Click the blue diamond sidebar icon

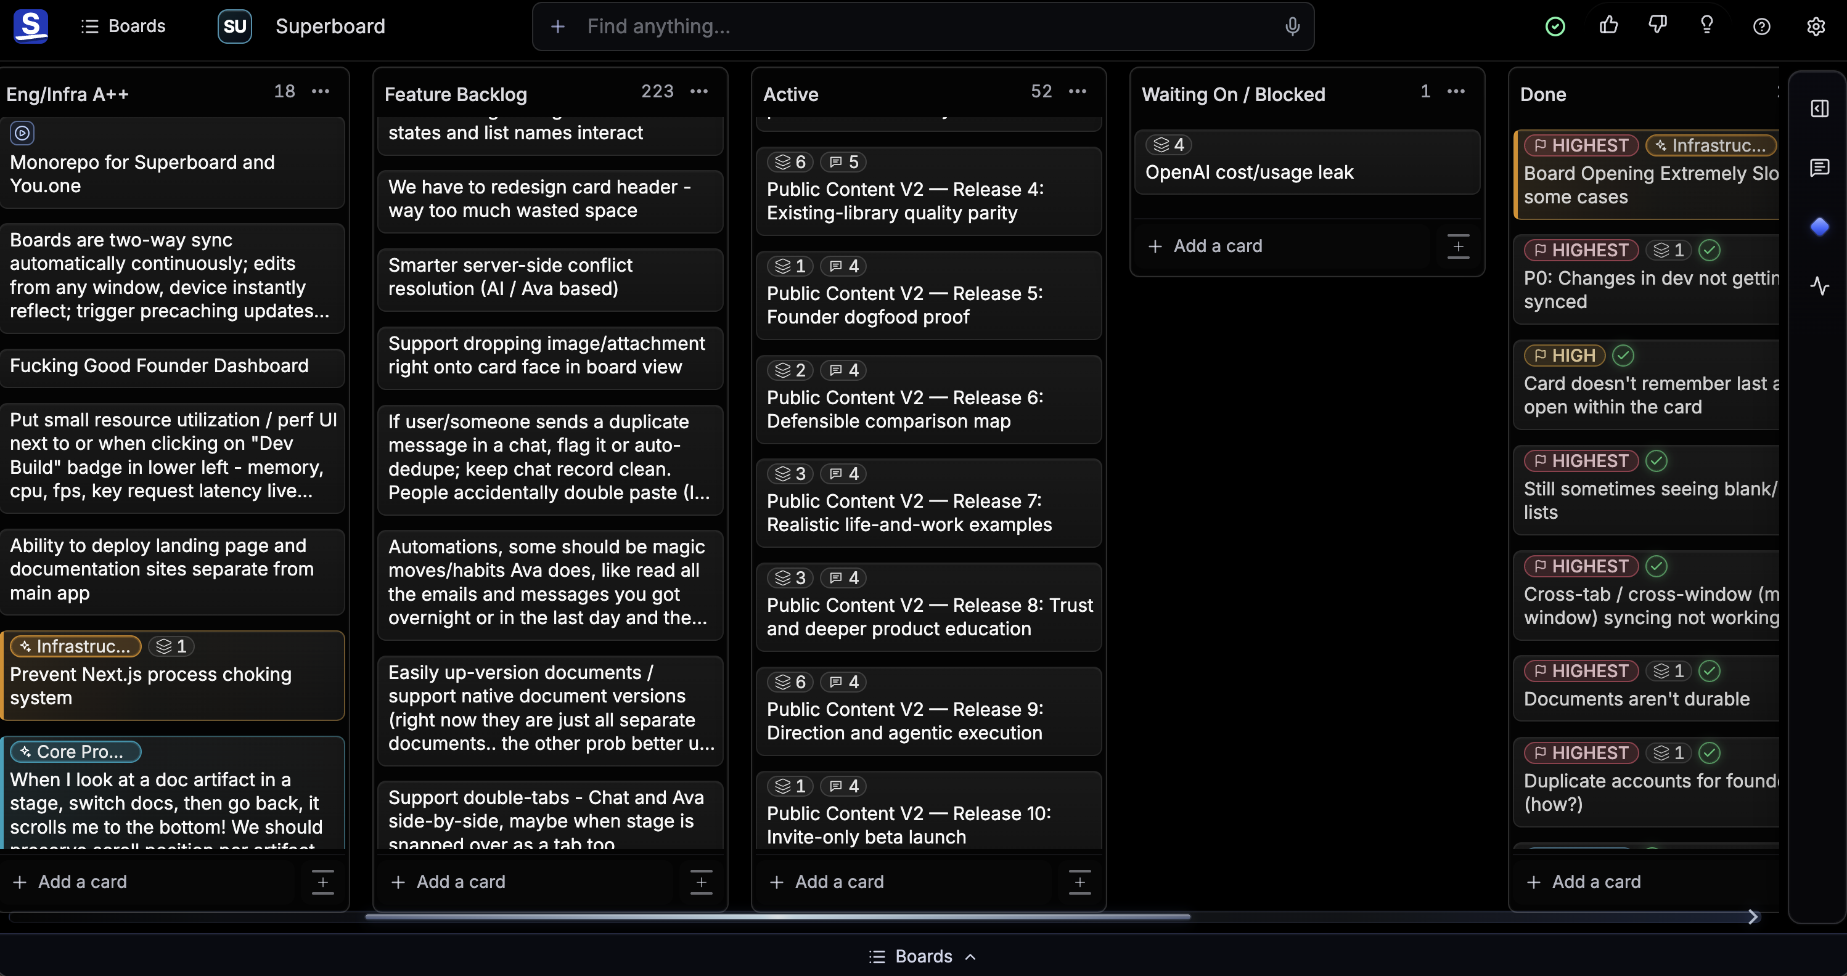(x=1820, y=227)
